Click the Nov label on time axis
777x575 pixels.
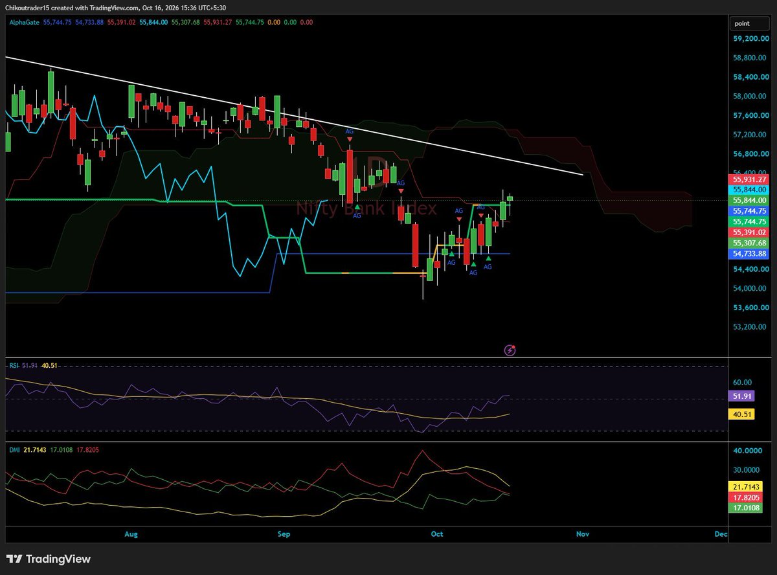(583, 534)
